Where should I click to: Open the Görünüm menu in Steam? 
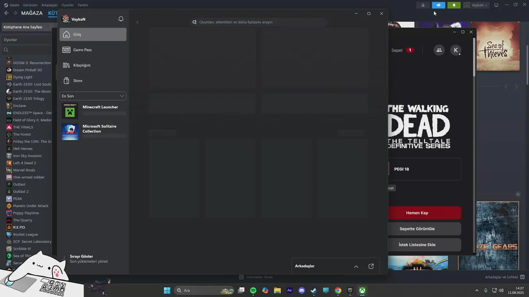click(x=30, y=5)
